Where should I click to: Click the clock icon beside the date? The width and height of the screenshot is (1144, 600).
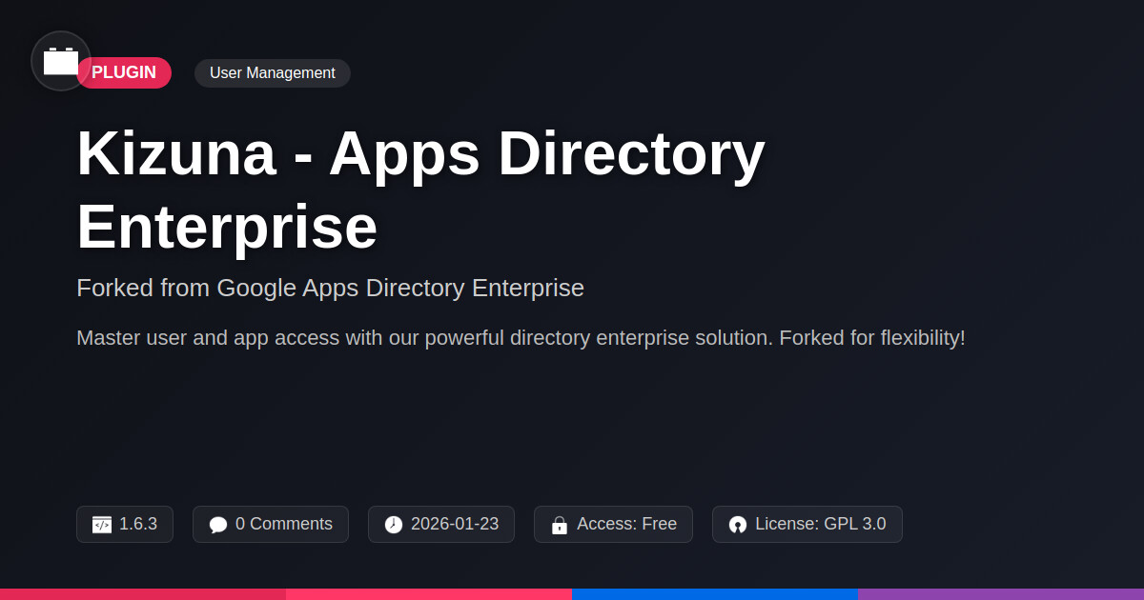(x=394, y=525)
